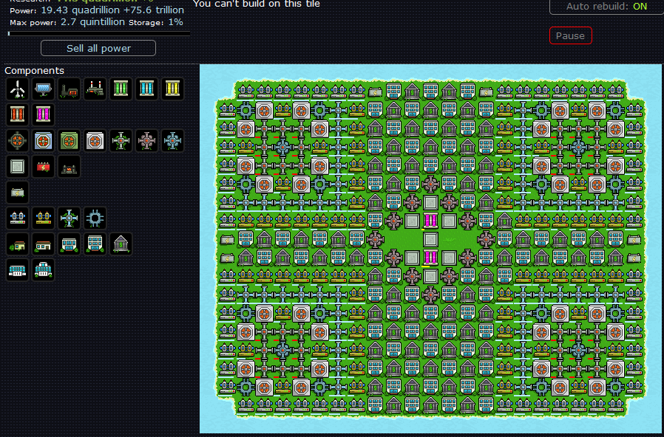Select the white-cased generator component
Viewport: 664px width, 437px height.
click(x=95, y=141)
